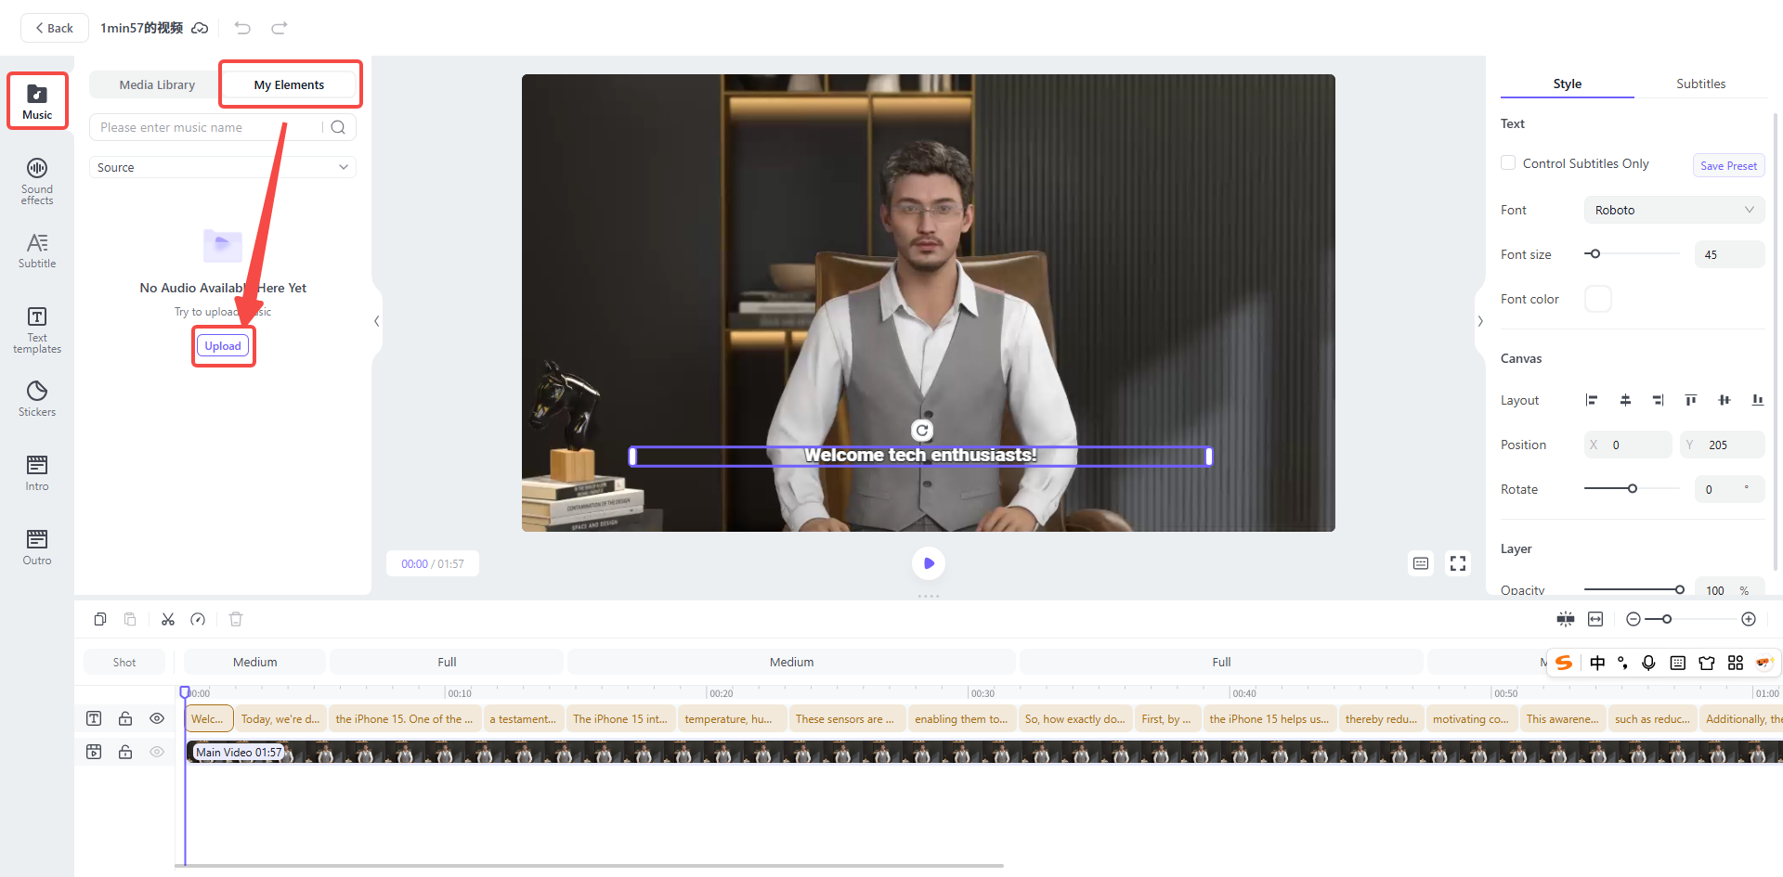1783x877 pixels.
Task: Click the undo arrow icon
Action: coord(242,28)
